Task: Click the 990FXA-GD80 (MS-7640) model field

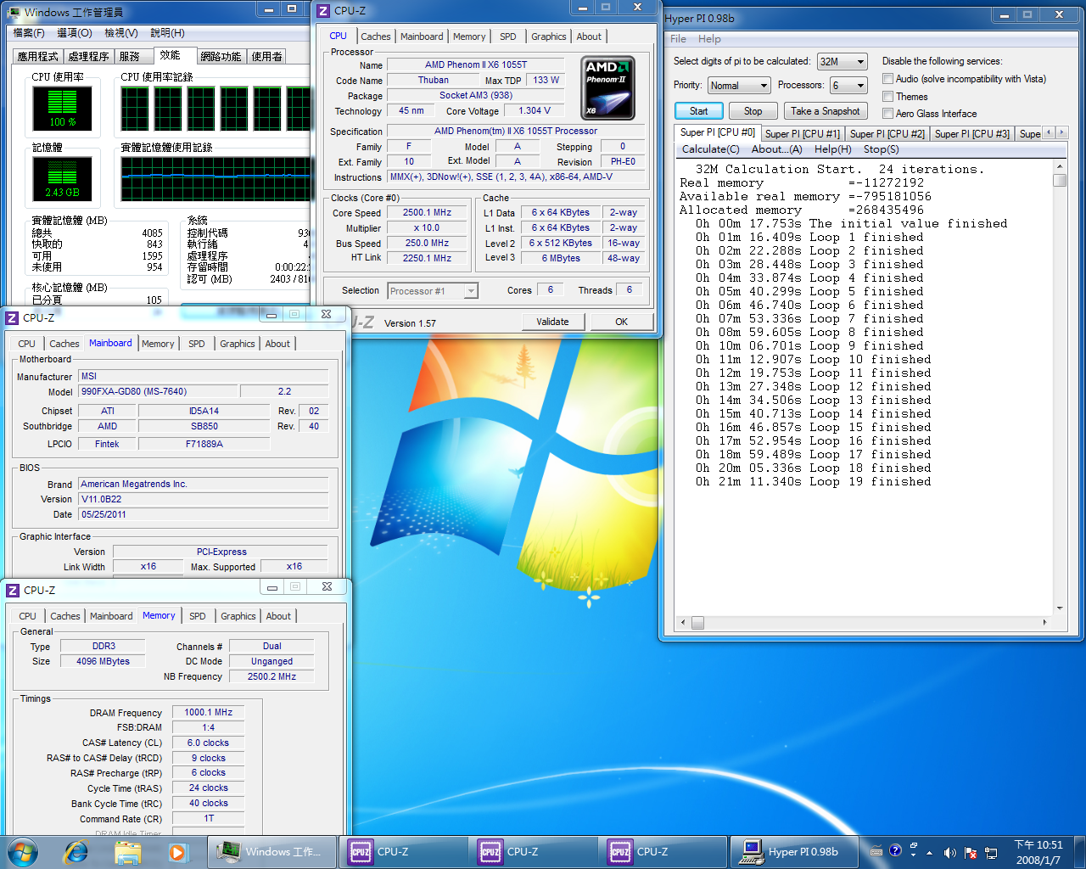Action: click(x=159, y=392)
